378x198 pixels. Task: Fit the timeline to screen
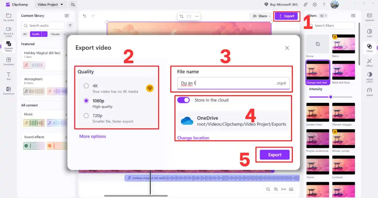coord(283,189)
